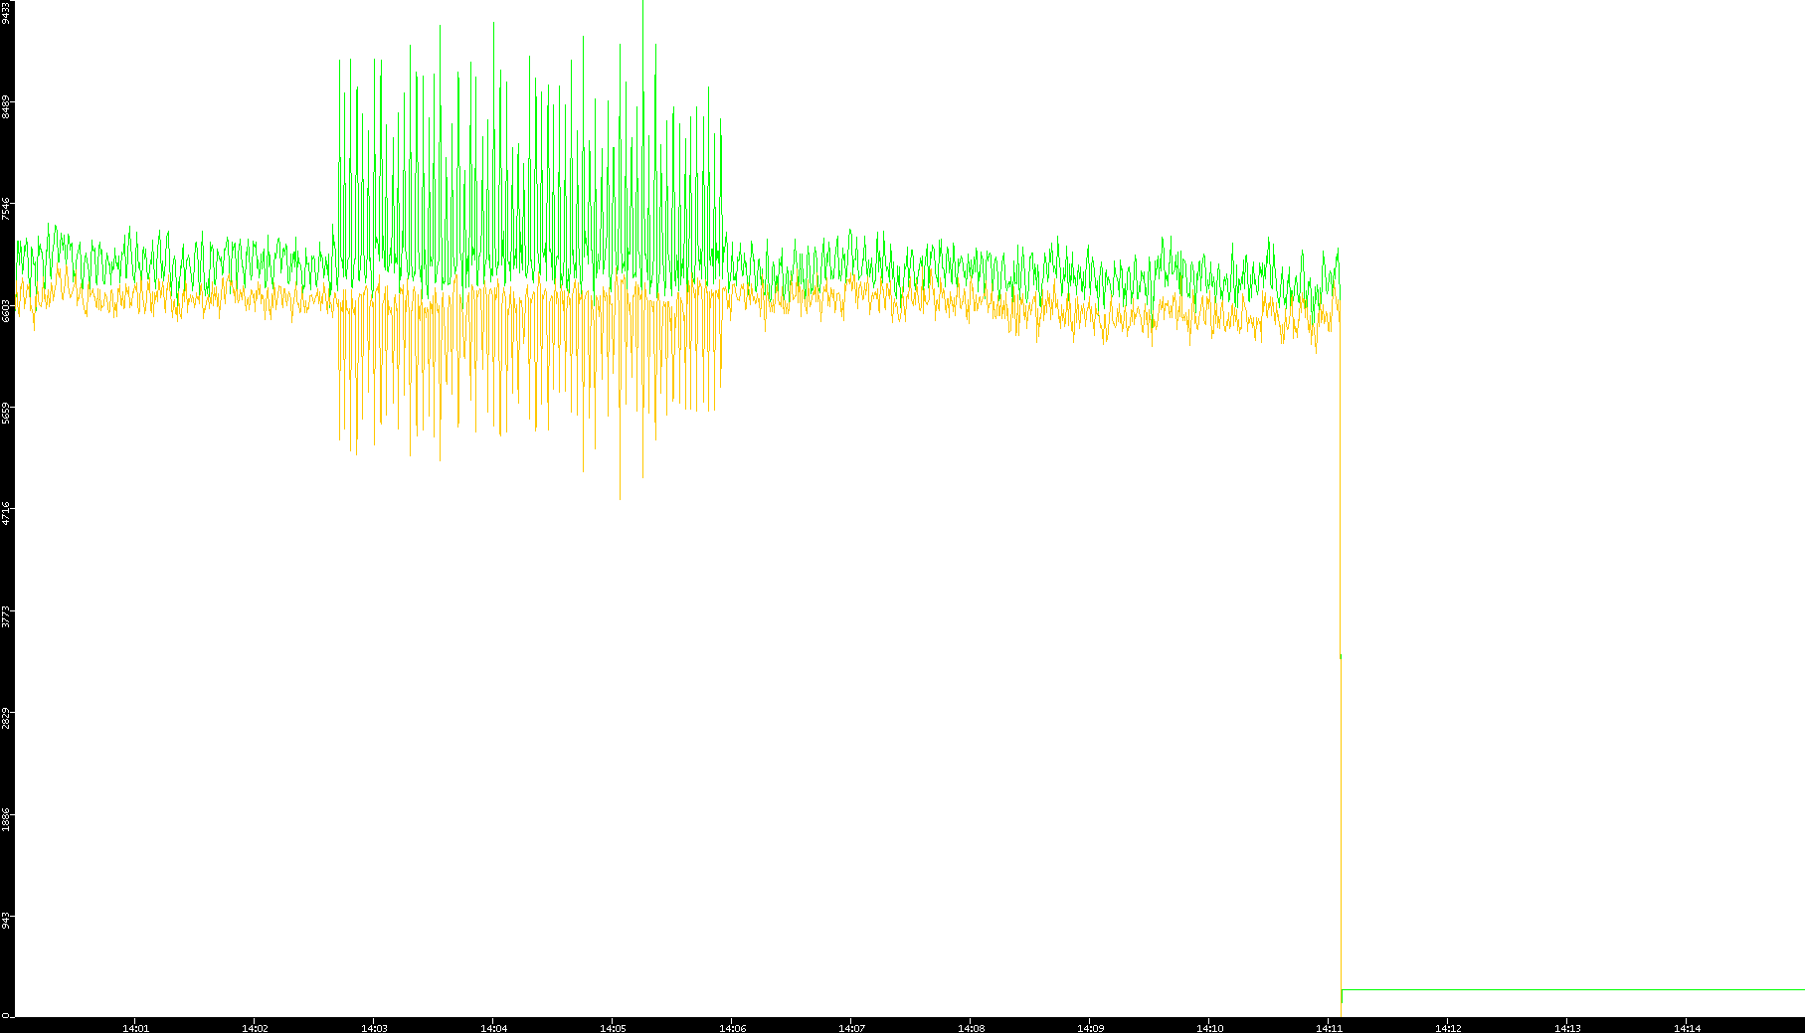1805x1033 pixels.
Task: Click the flat low line after 14:12
Action: point(1571,989)
